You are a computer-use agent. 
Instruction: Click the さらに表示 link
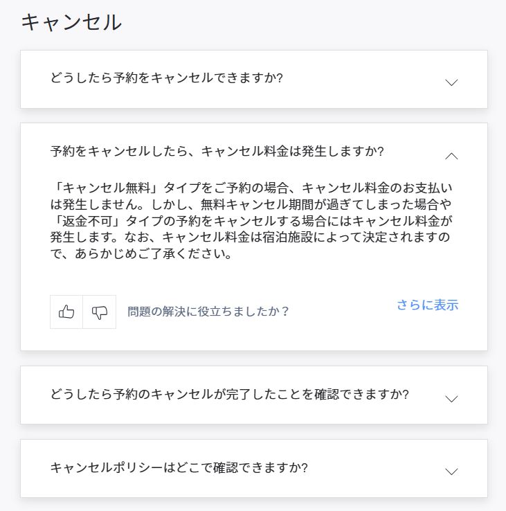pos(427,305)
